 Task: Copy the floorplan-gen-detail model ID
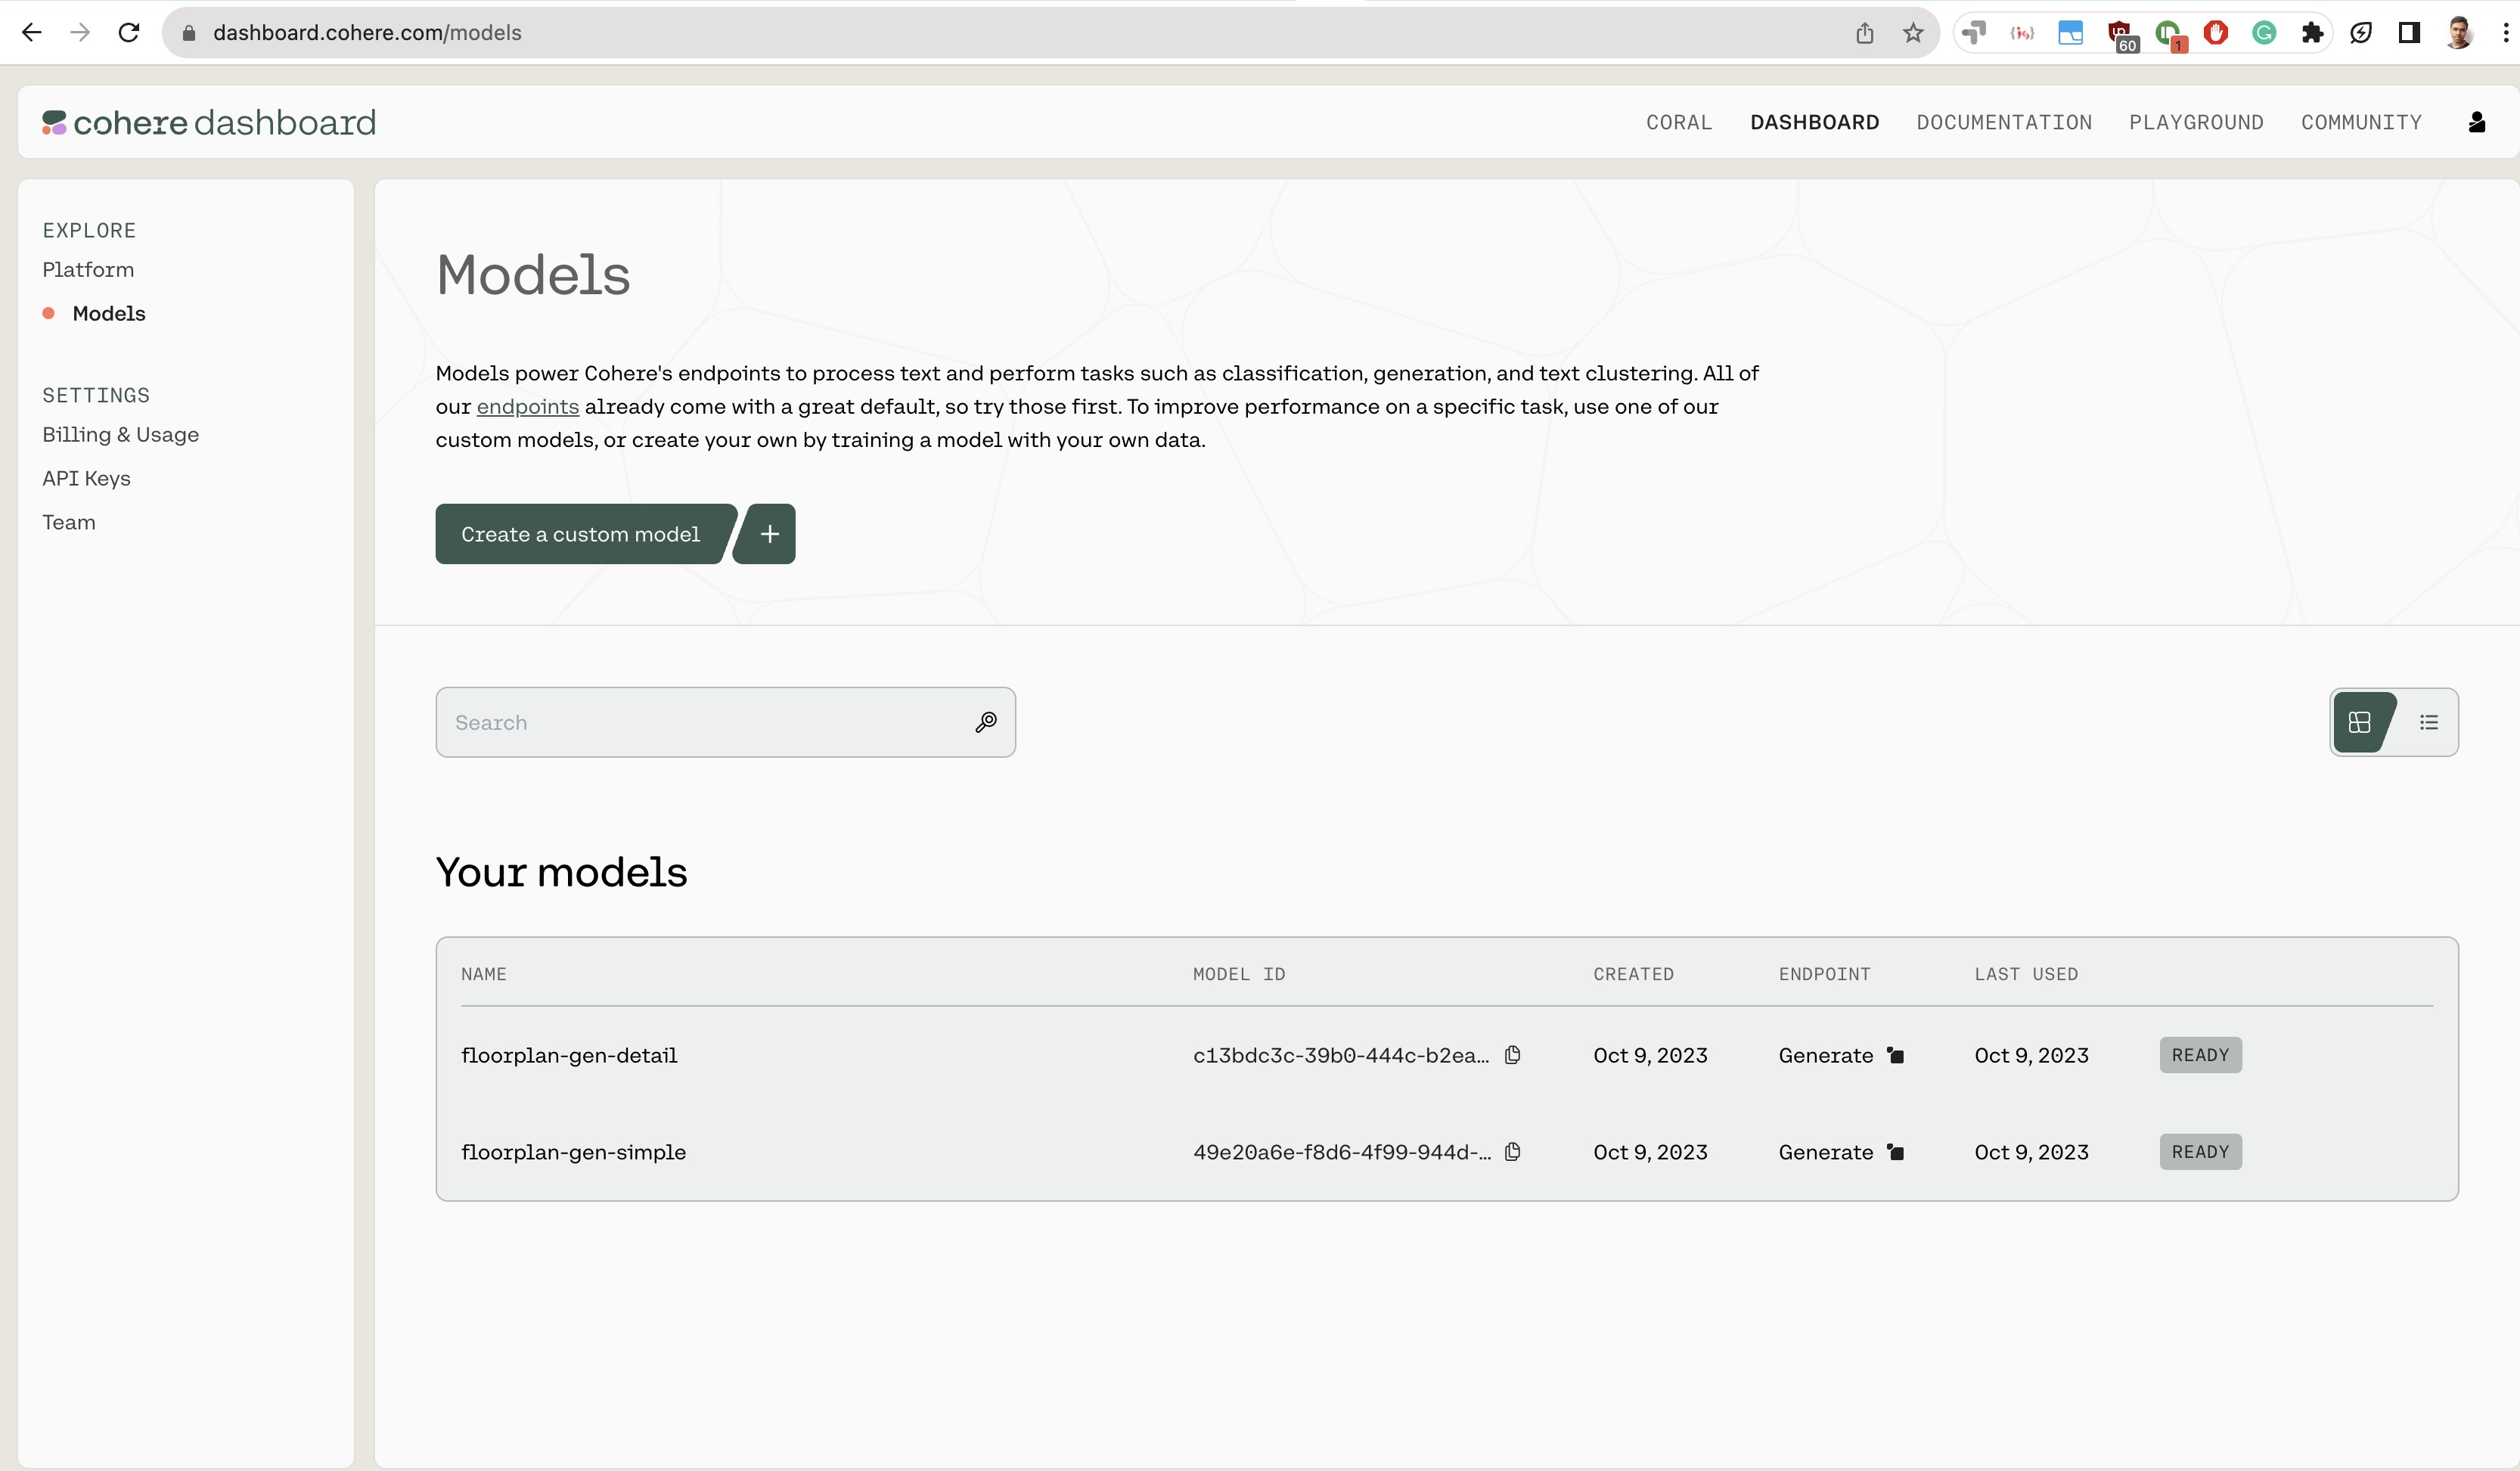(x=1513, y=1055)
